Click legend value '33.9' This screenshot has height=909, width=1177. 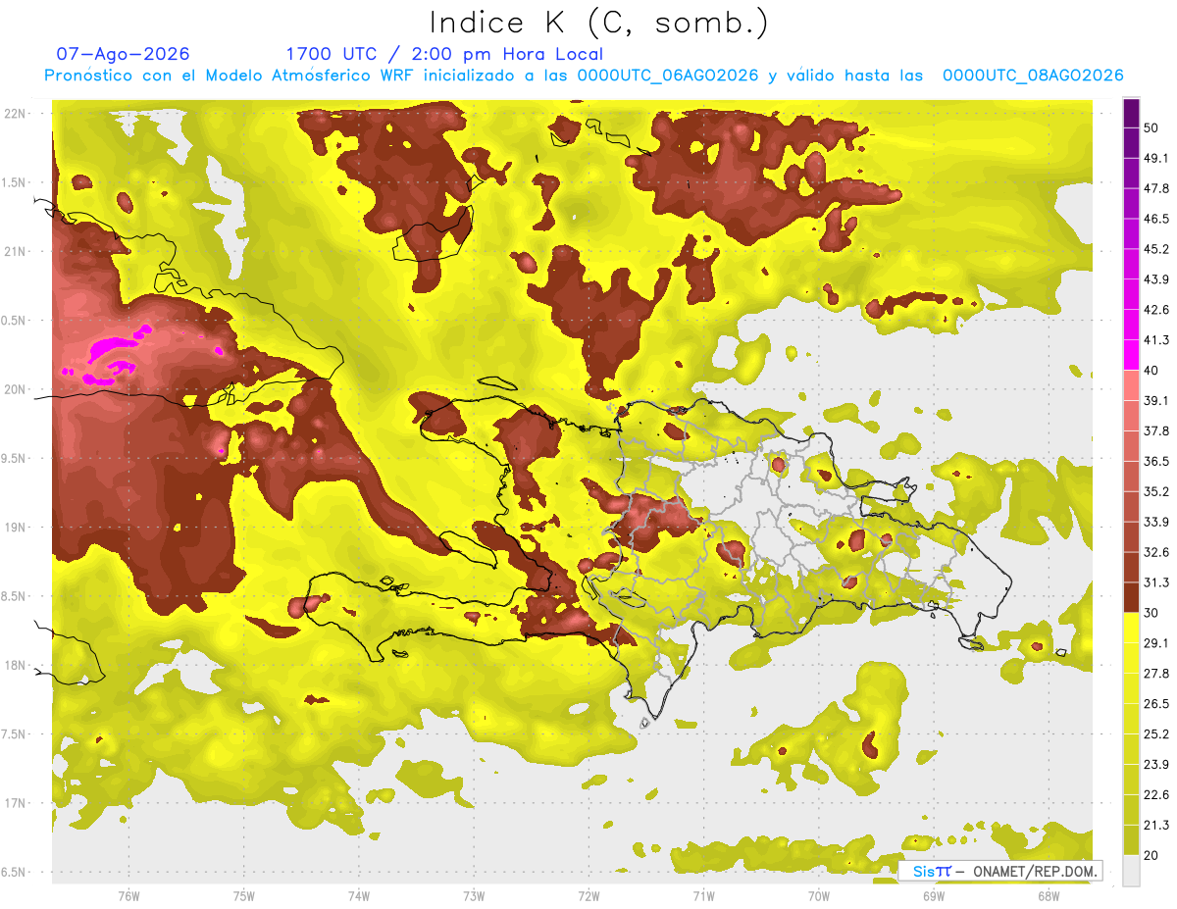click(x=1155, y=522)
